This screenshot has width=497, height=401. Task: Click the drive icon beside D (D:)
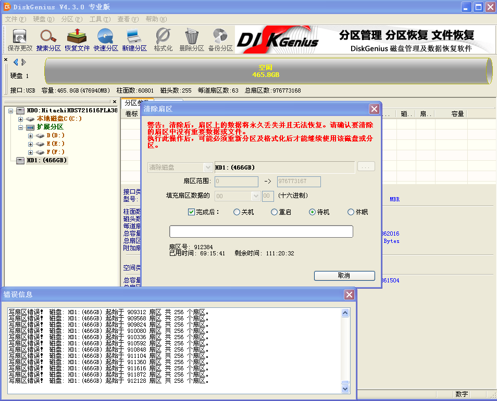point(40,136)
